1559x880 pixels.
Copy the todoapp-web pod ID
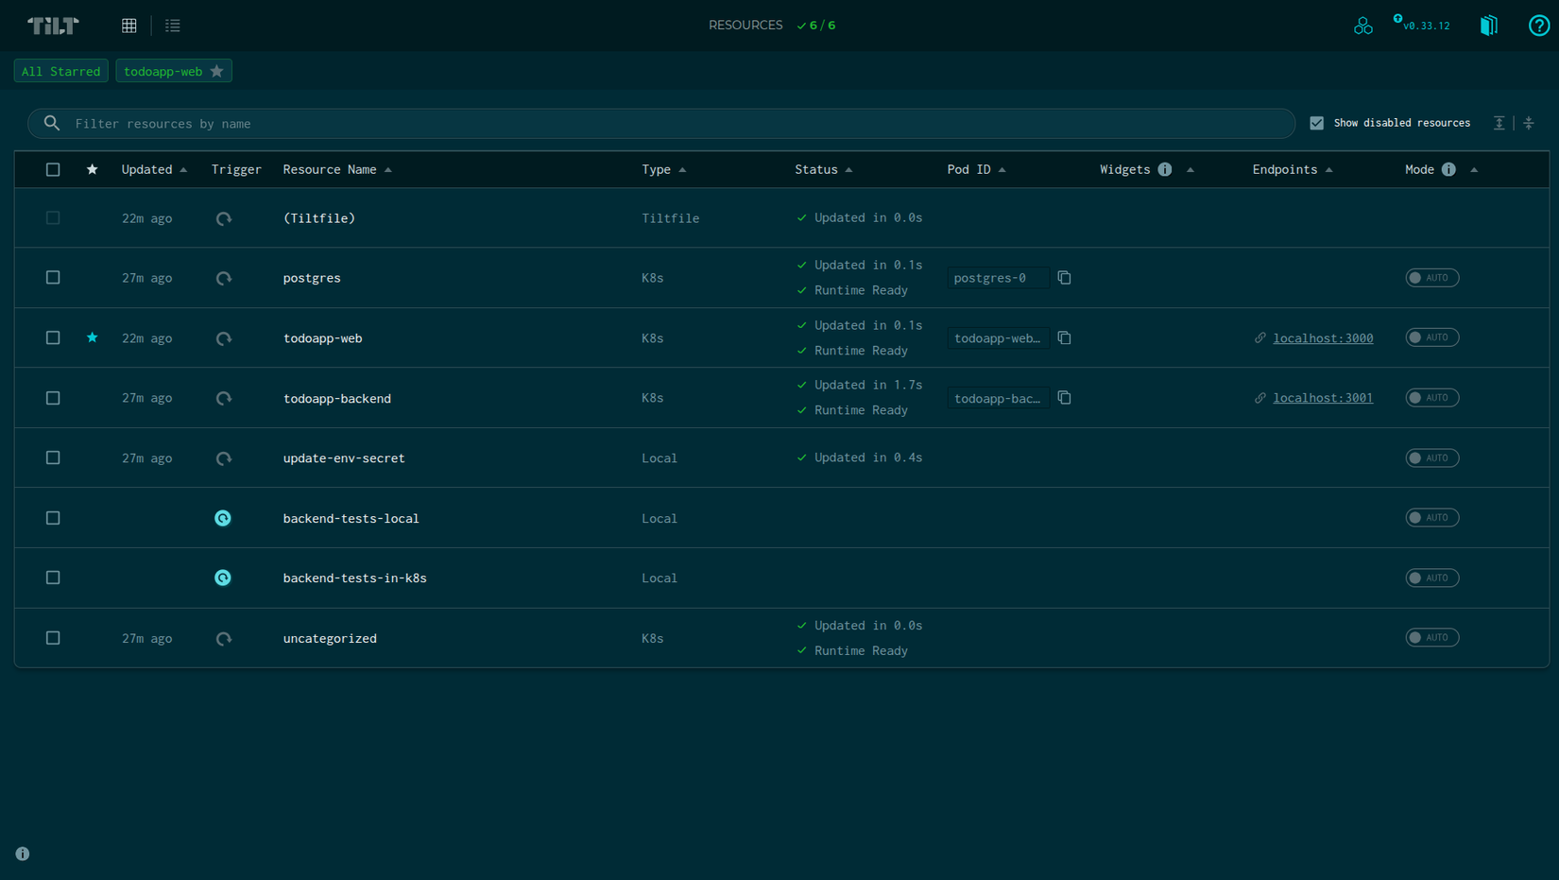1065,337
